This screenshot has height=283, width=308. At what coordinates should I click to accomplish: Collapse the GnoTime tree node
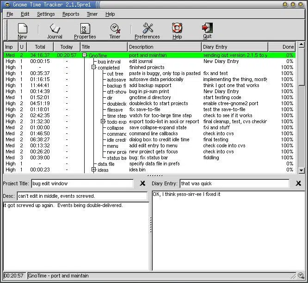pos(85,56)
